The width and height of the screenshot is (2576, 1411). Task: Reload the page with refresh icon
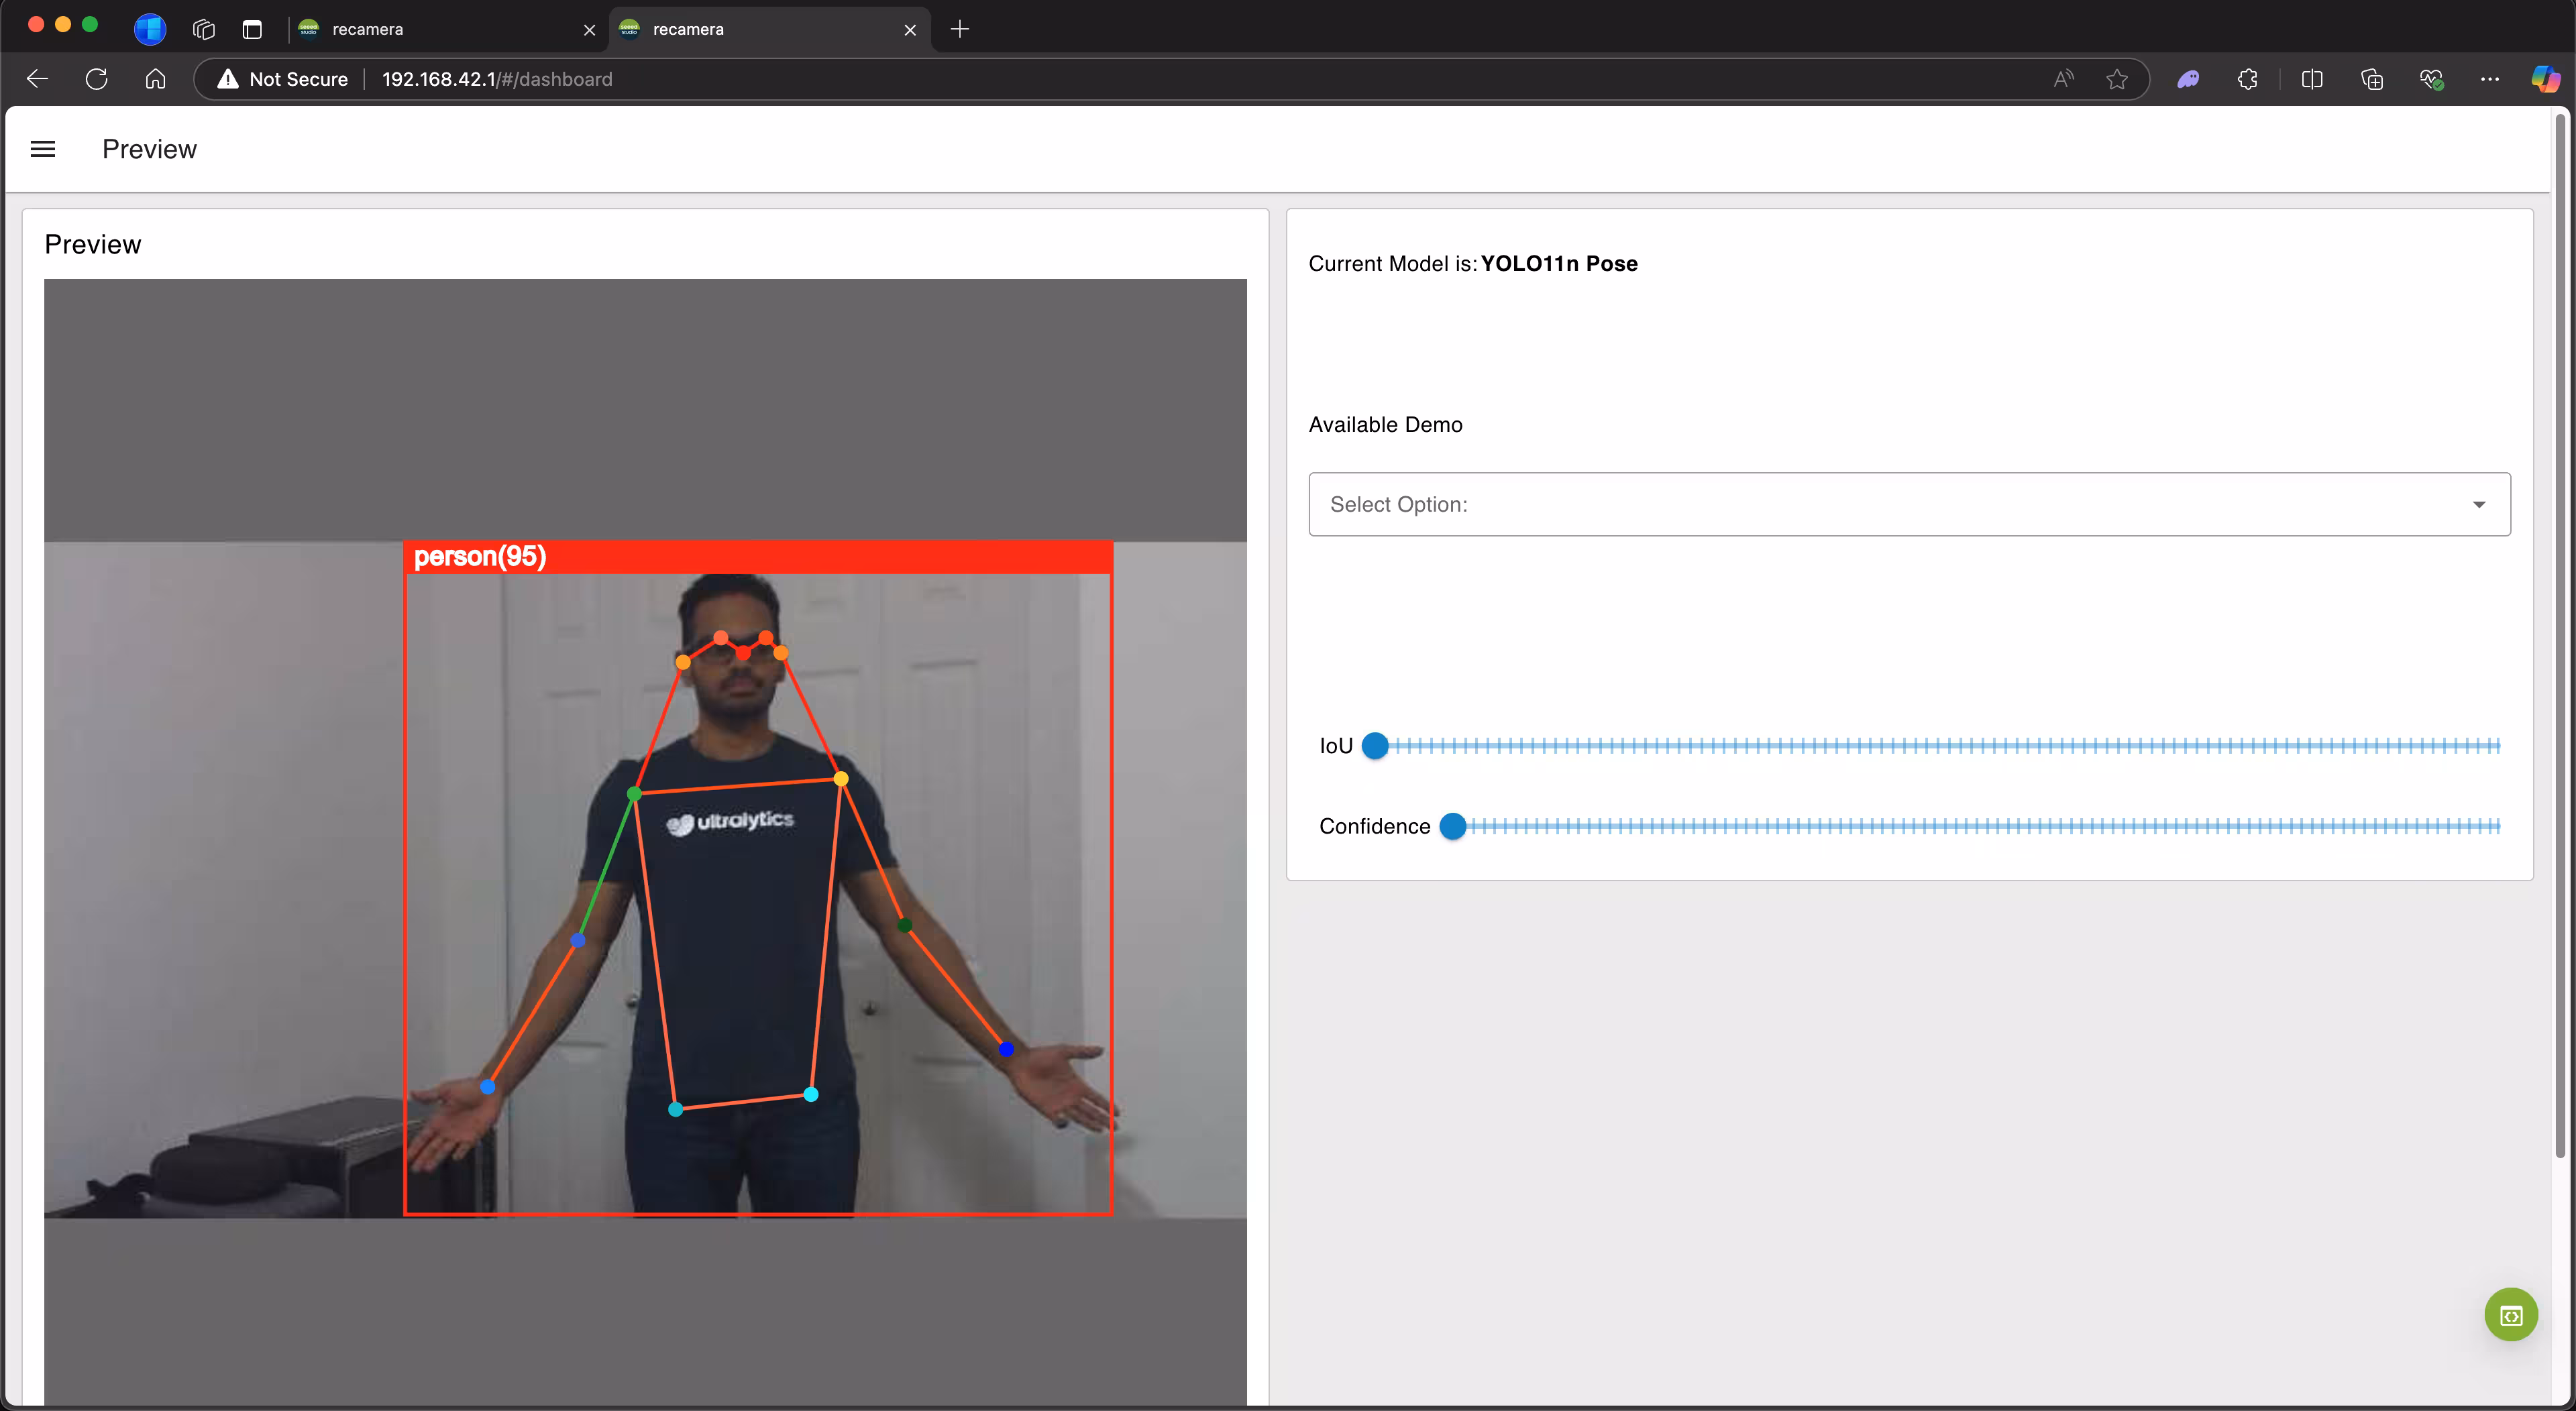pos(96,79)
